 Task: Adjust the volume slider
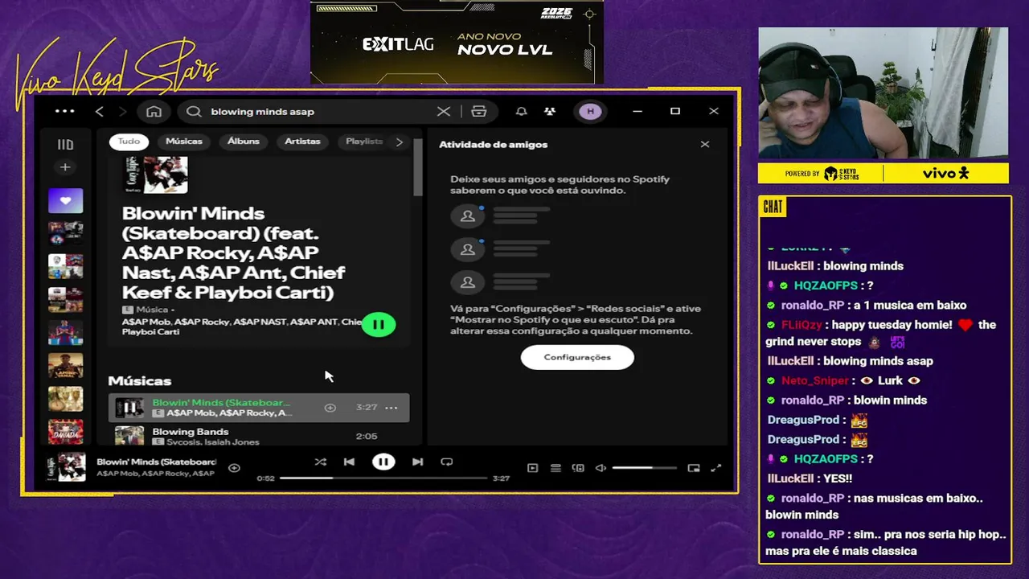pos(644,467)
